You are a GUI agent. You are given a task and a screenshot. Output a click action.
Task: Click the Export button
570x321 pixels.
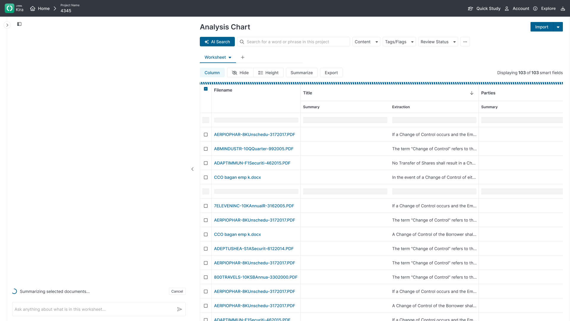331,73
